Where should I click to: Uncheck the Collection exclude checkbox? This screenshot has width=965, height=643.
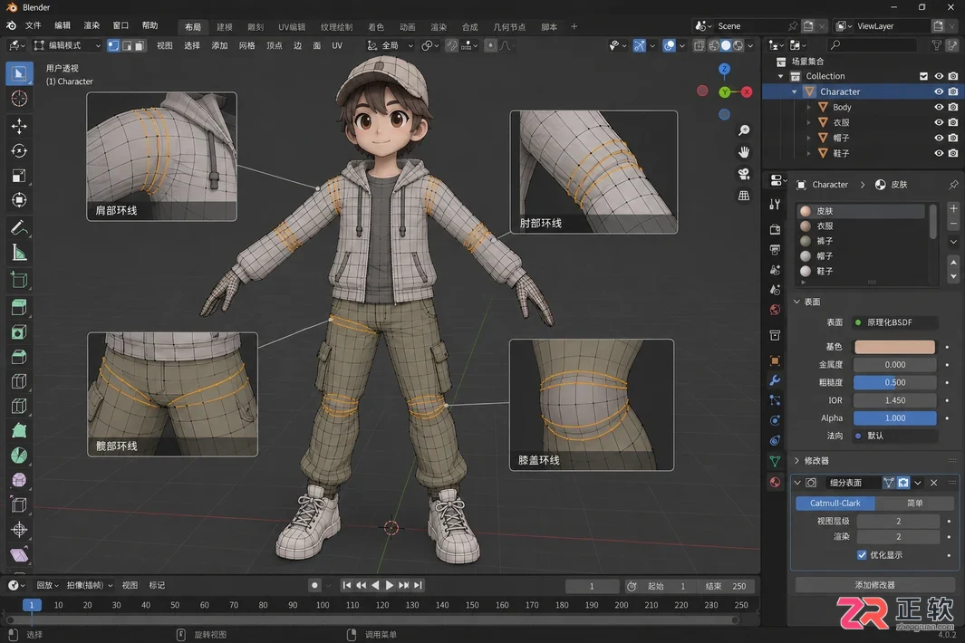point(923,76)
